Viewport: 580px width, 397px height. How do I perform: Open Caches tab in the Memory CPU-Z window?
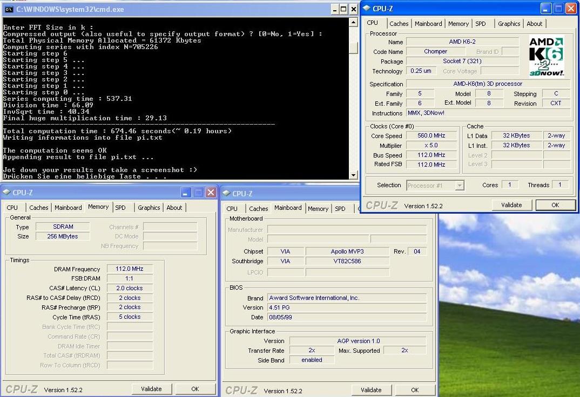pos(39,208)
